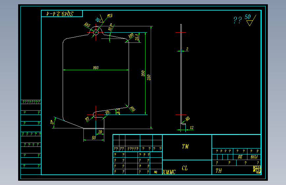The image size is (286, 185).
Task: Select the R15 radius label
Action: (x=87, y=25)
